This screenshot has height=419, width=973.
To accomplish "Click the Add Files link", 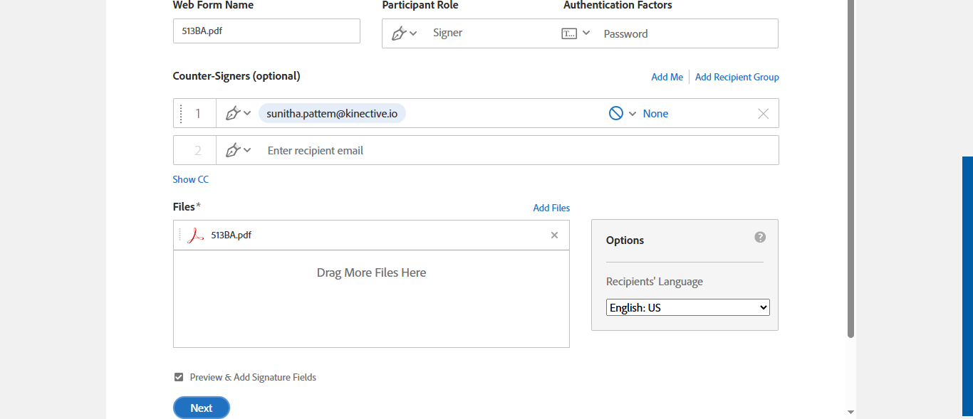I will 551,208.
